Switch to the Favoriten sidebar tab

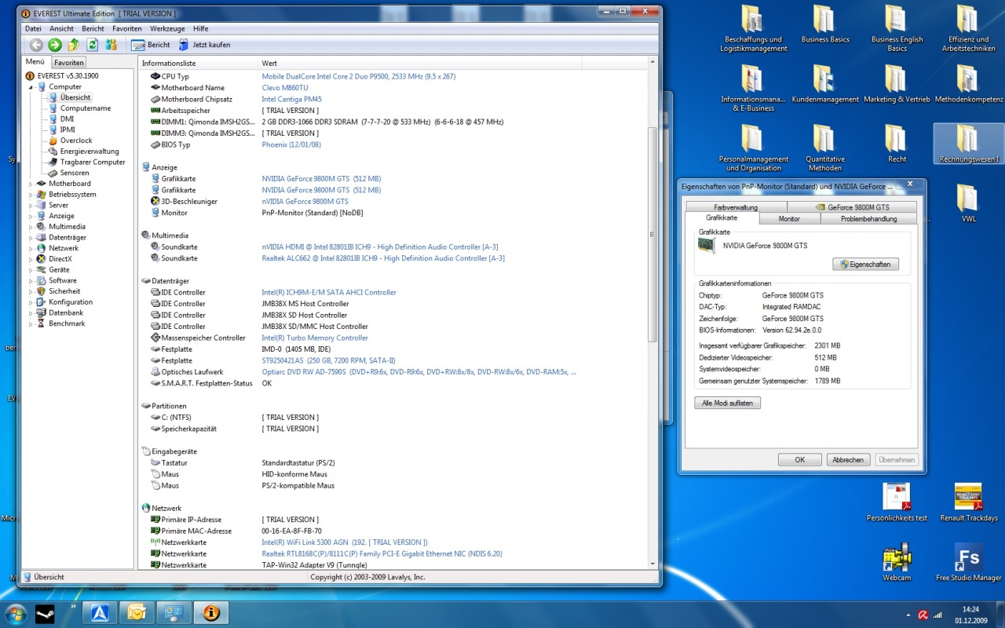69,62
